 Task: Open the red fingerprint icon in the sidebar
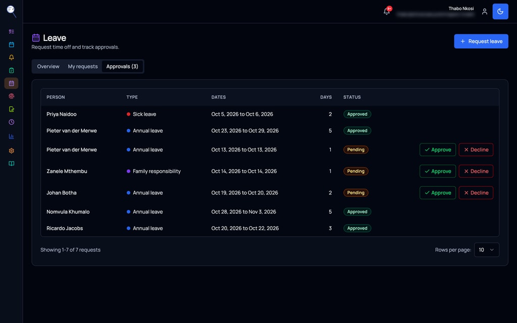pyautogui.click(x=11, y=96)
